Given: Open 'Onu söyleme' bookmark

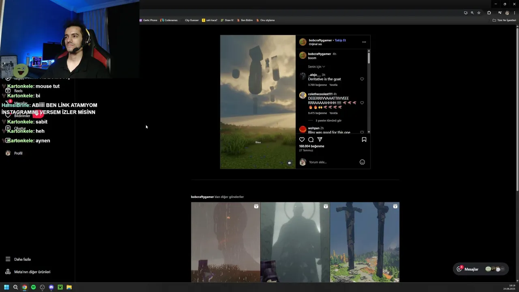Looking at the screenshot, I should (266, 20).
